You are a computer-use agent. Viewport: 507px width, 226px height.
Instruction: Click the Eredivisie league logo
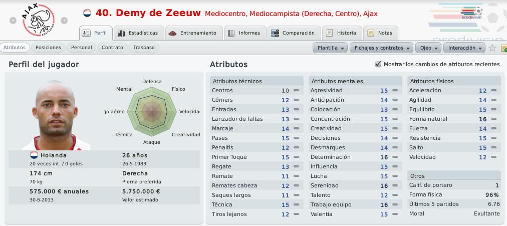coord(471,13)
